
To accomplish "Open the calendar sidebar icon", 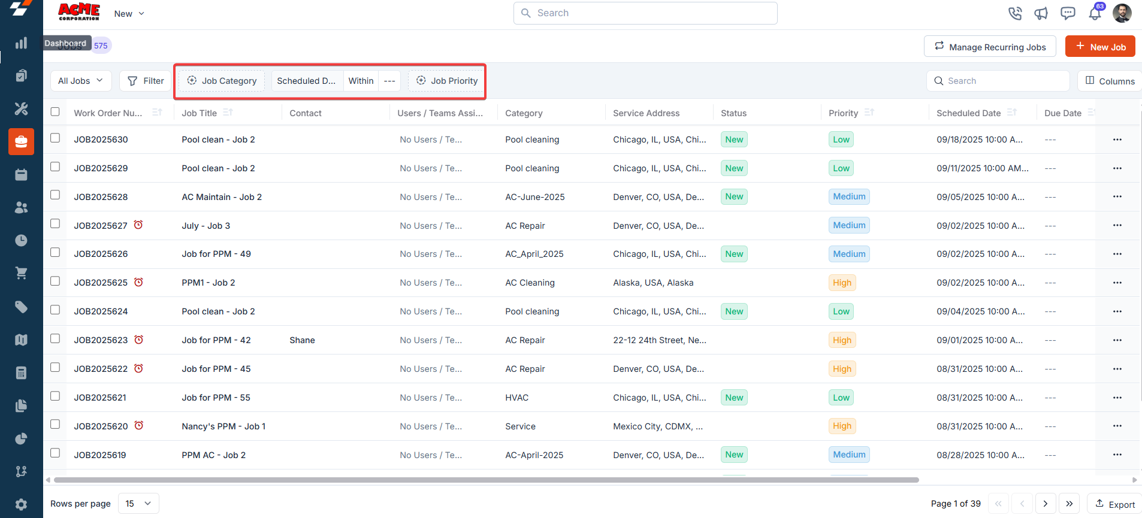I will coord(21,175).
